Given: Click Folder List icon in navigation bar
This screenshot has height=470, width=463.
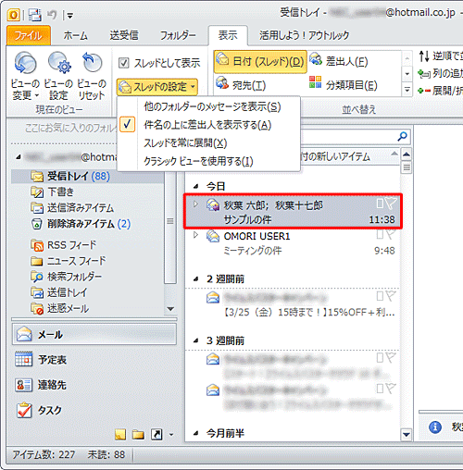Looking at the screenshot, I should 138,435.
